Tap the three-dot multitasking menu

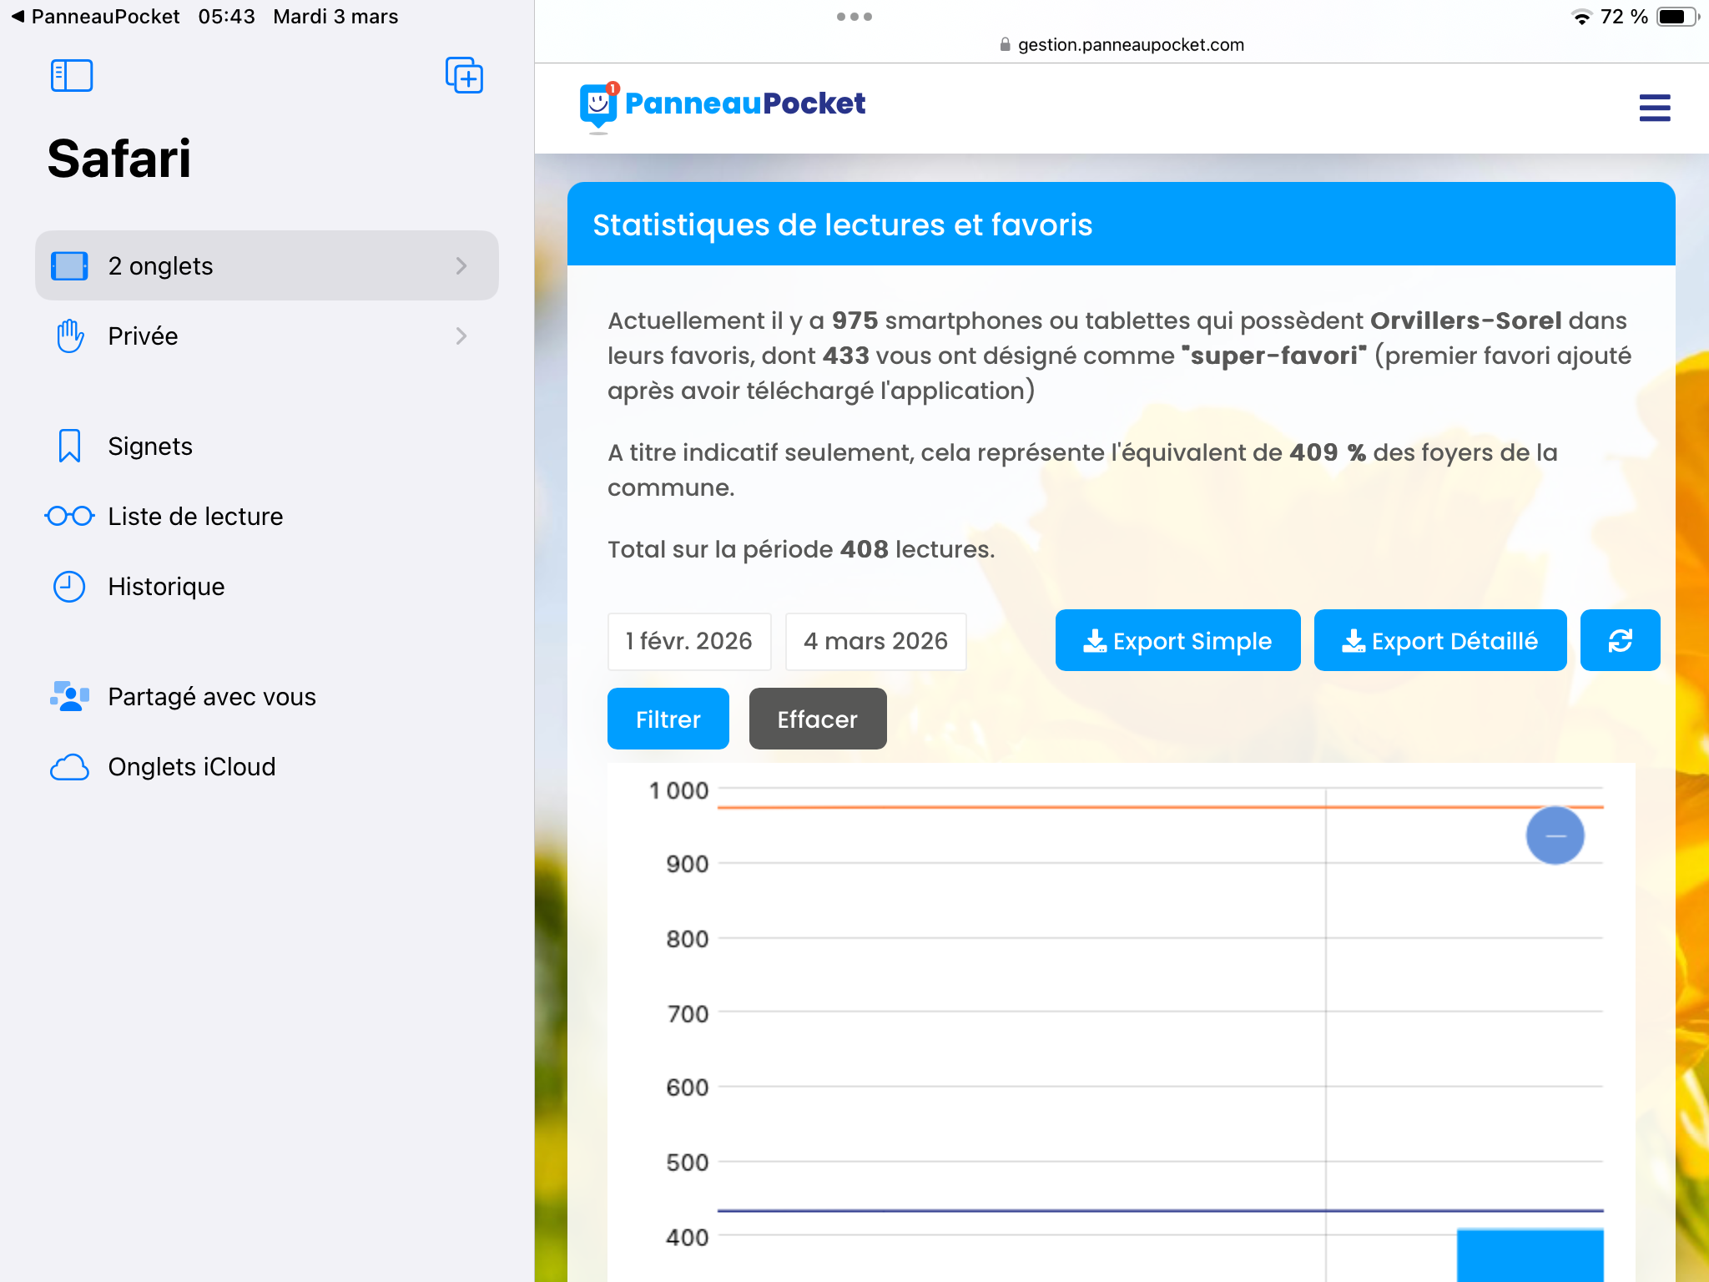[854, 17]
